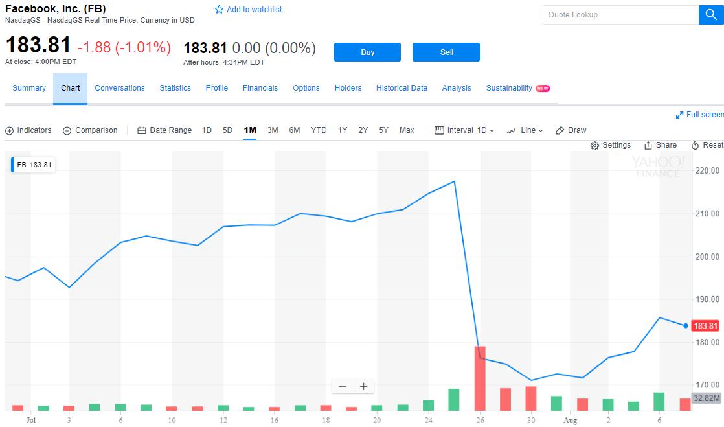
Task: Switch range to YTD
Action: [x=319, y=130]
